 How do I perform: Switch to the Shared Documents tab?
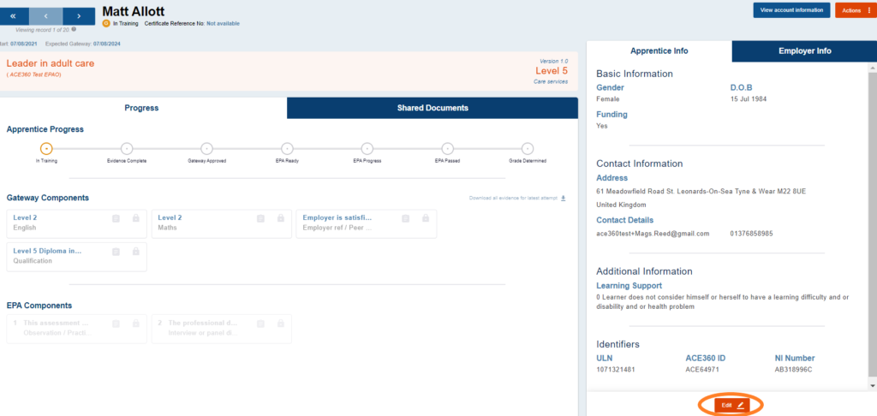(x=433, y=108)
